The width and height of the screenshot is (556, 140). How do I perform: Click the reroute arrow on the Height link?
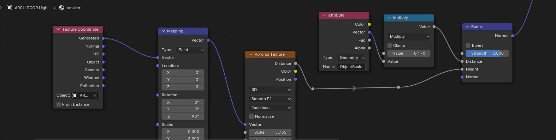point(354,88)
